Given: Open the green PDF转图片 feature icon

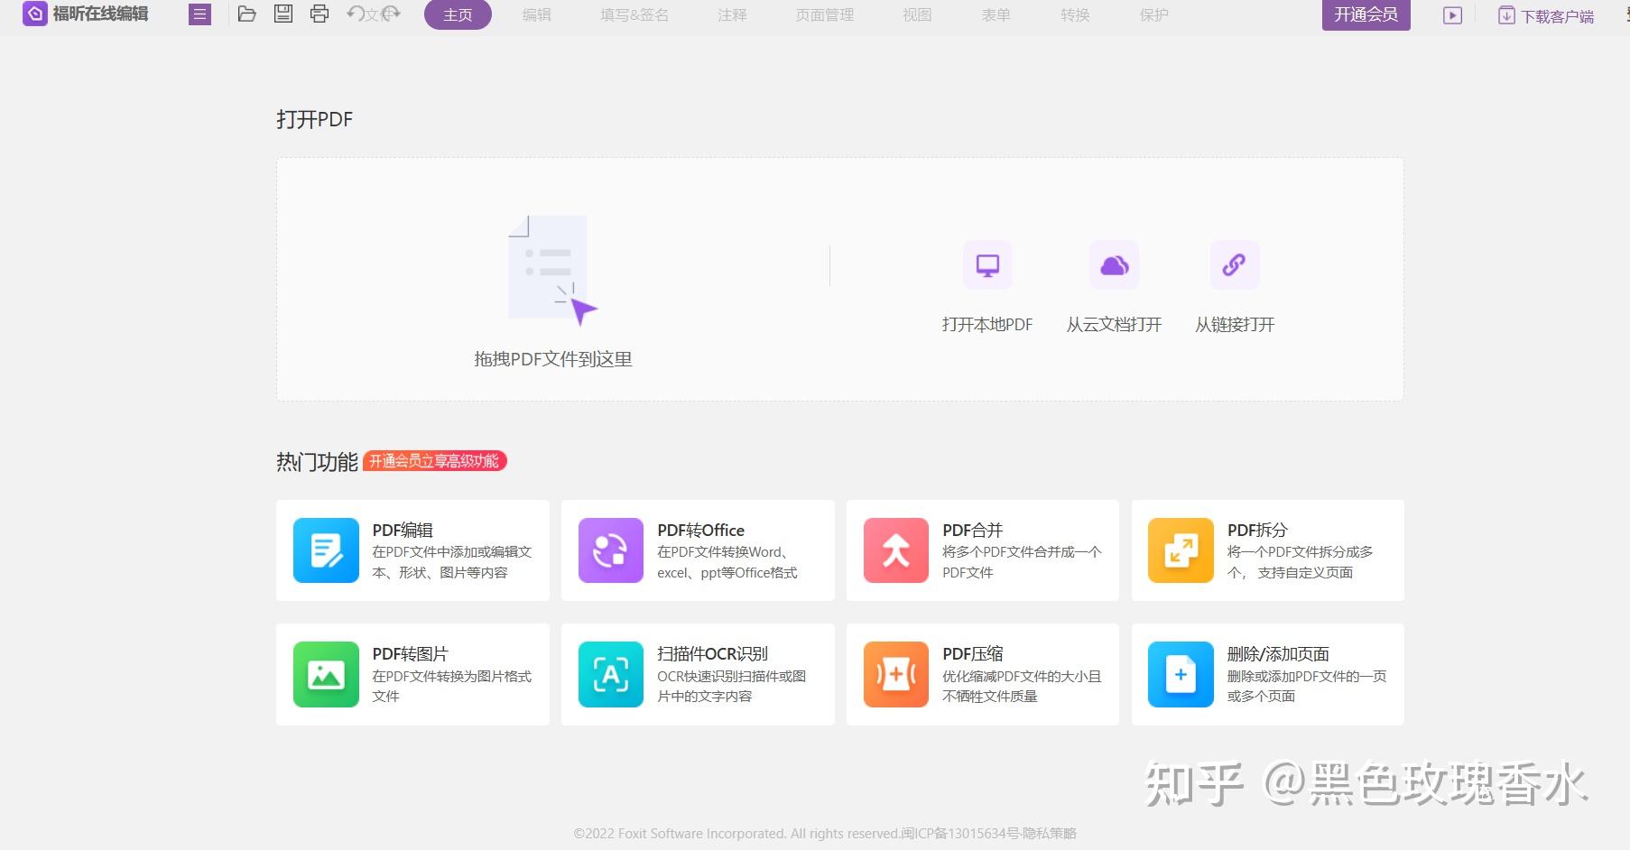Looking at the screenshot, I should click(326, 674).
